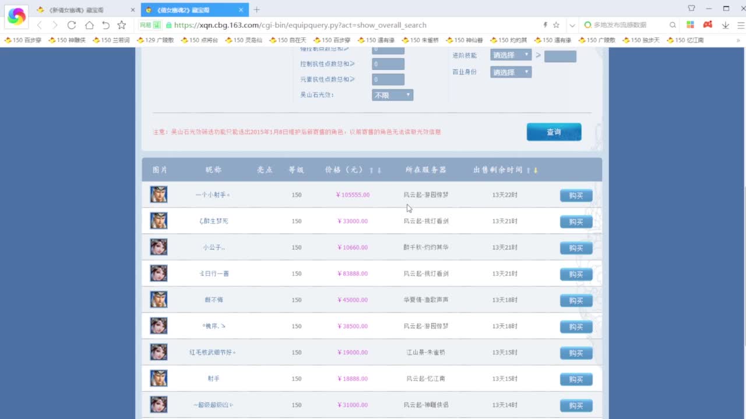Open the character name 断不悔 listing
This screenshot has width=746, height=419.
click(x=213, y=300)
